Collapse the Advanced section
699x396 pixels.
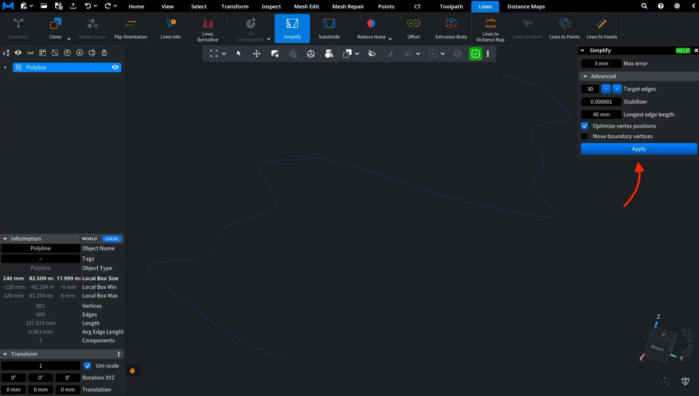click(x=585, y=76)
